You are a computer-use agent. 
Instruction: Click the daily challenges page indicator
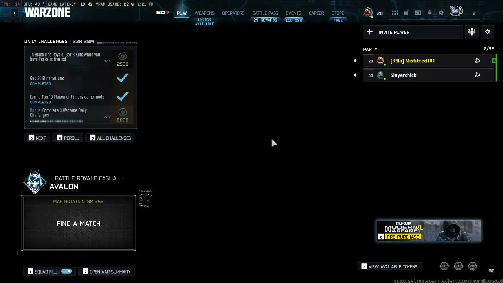click(x=117, y=43)
